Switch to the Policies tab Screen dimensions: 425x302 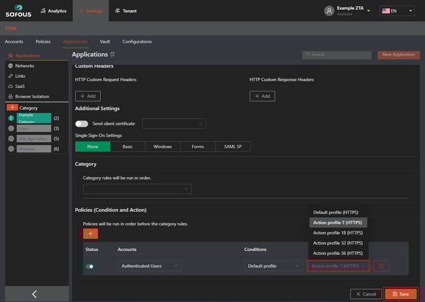[43, 41]
